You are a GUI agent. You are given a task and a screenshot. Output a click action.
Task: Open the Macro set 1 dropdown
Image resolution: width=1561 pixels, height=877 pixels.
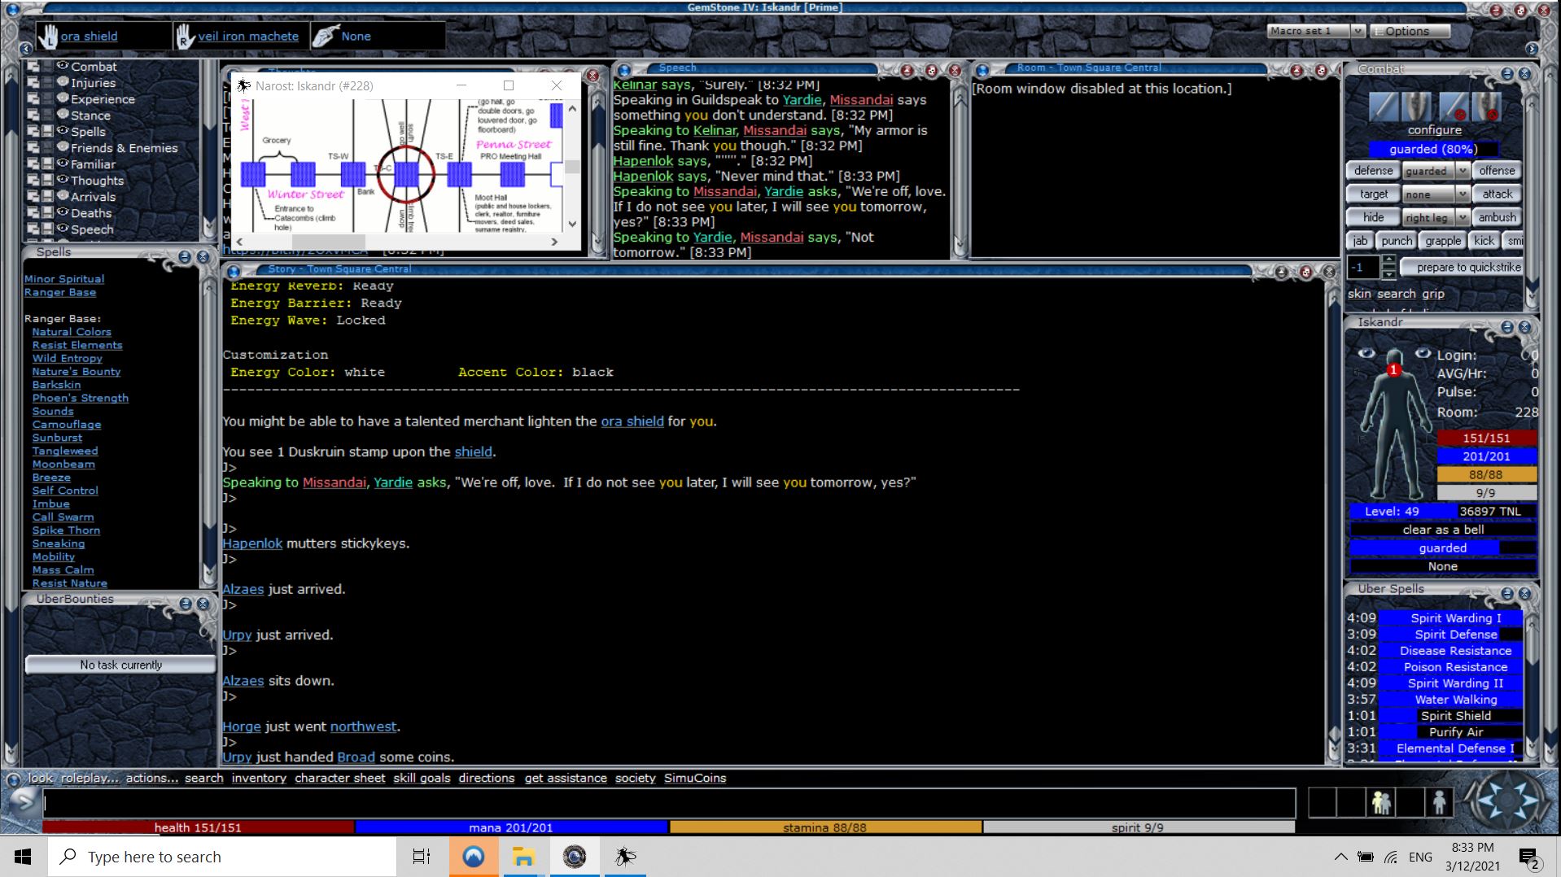coord(1358,31)
